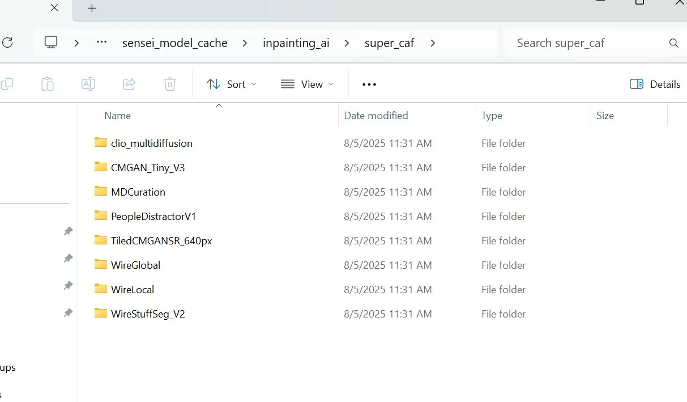Expand hidden path with breadcrumb ellipsis
687x402 pixels.
[102, 43]
